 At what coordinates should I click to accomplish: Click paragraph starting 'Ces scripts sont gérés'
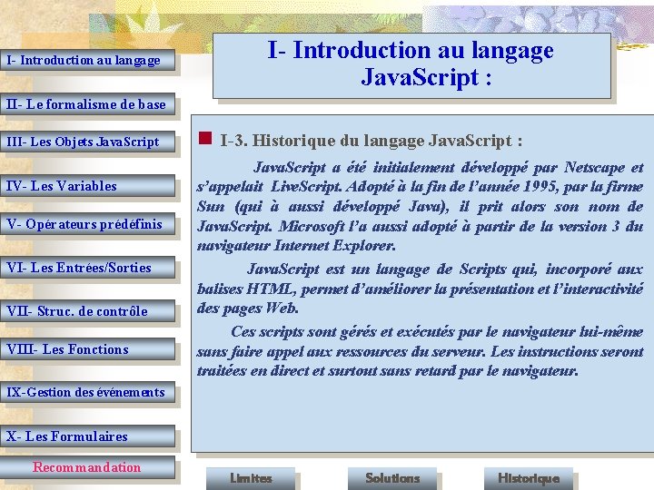(420, 351)
